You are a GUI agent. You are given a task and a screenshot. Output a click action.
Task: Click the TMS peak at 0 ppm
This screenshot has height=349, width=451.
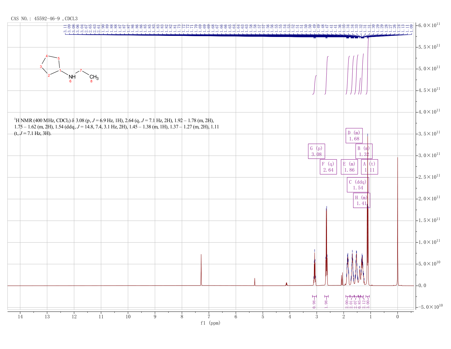click(x=397, y=222)
